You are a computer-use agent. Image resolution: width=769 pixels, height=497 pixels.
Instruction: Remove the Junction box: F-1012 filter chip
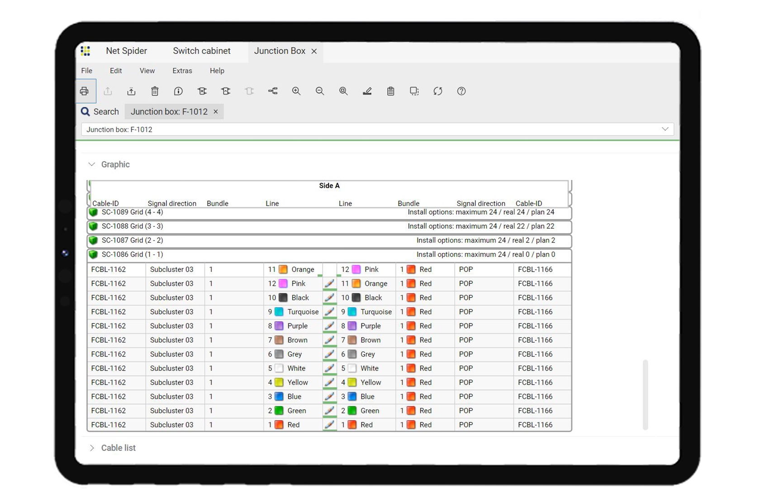216,111
